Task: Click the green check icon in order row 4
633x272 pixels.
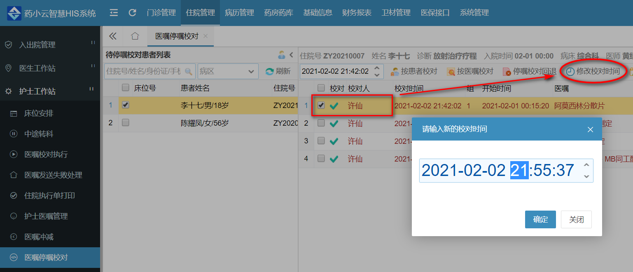Action: pyautogui.click(x=334, y=159)
